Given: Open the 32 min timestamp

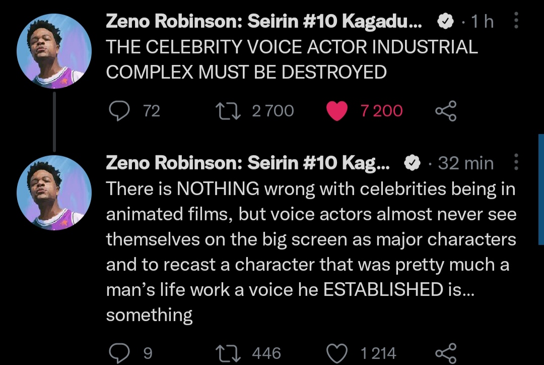Looking at the screenshot, I should (x=465, y=163).
